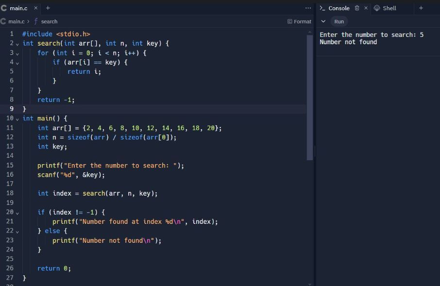
Task: Collapse the console run entry chevron
Action: tap(323, 22)
